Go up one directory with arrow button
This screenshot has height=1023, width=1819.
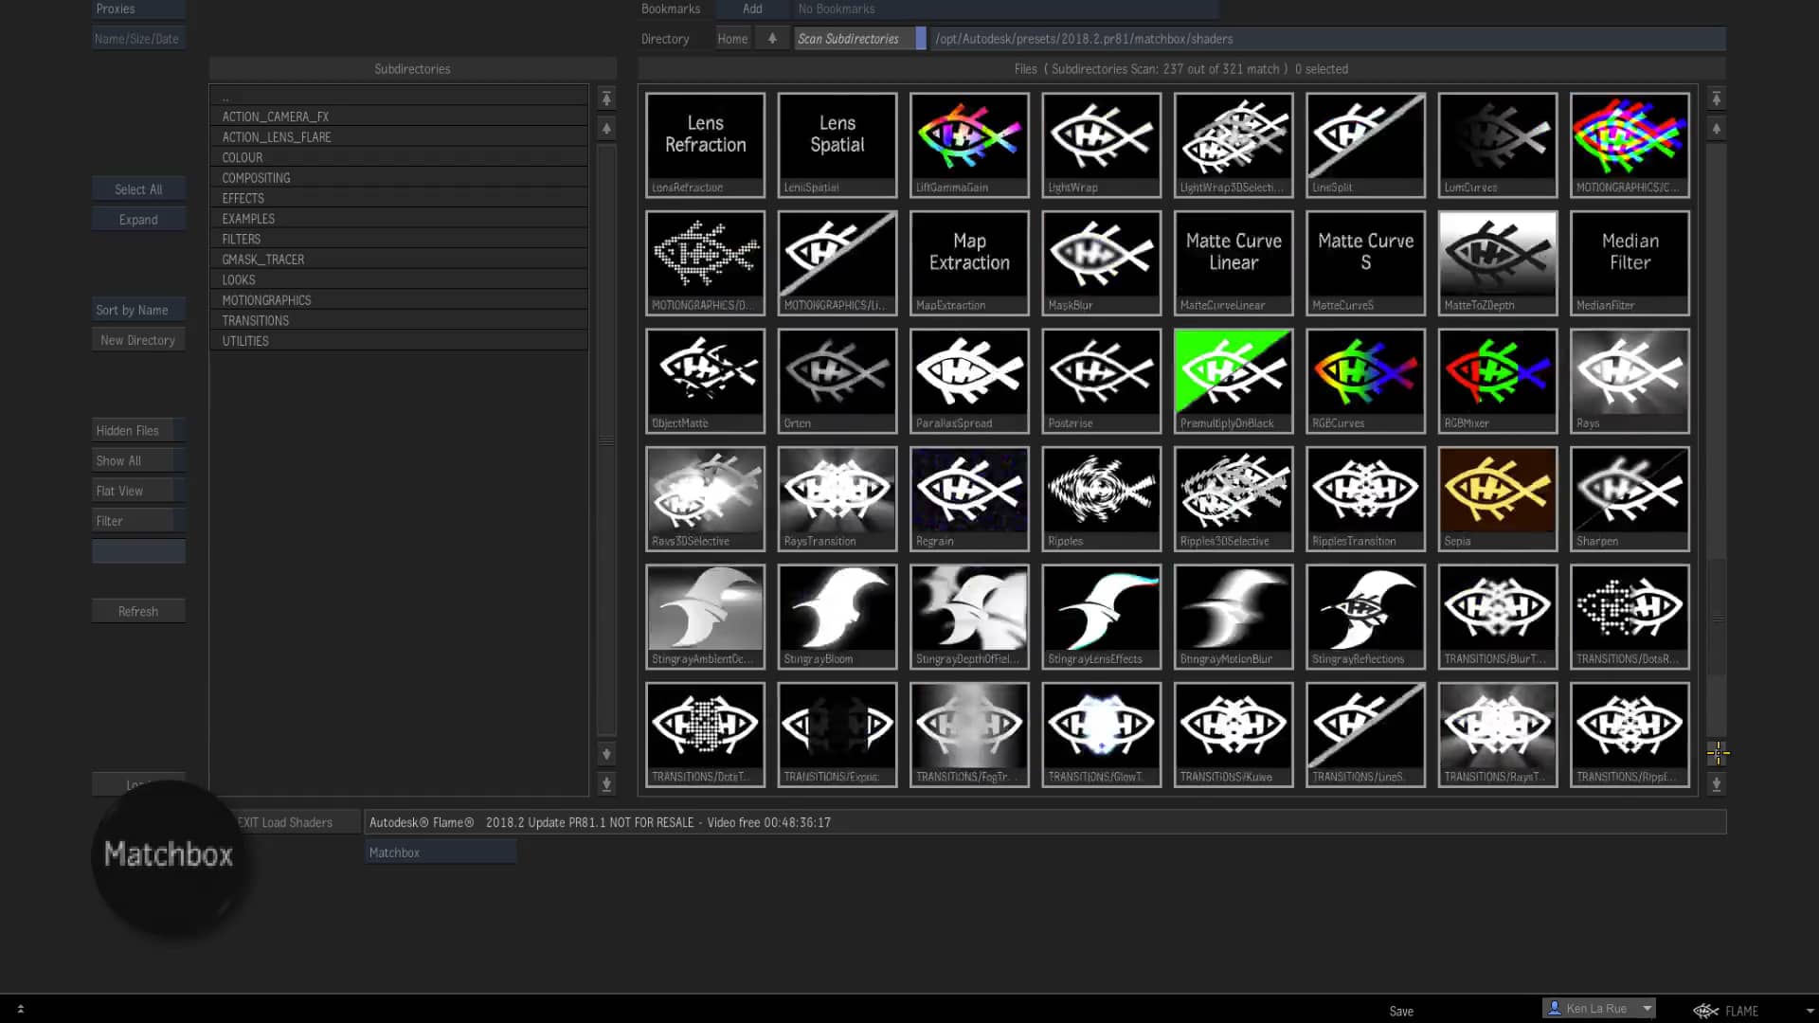tap(772, 39)
